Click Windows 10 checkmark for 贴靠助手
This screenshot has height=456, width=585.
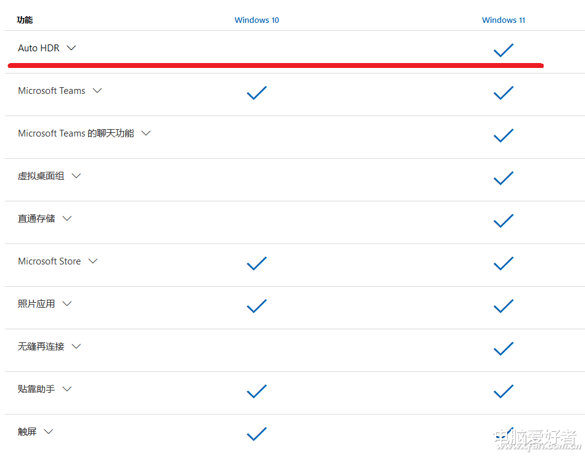[257, 391]
